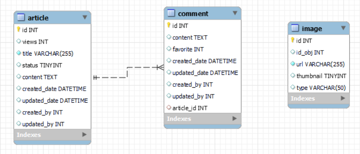Viewport: 360px width, 154px height.
Task: Click the filled diamond beside url VARCHAR(255)
Action: coord(293,64)
